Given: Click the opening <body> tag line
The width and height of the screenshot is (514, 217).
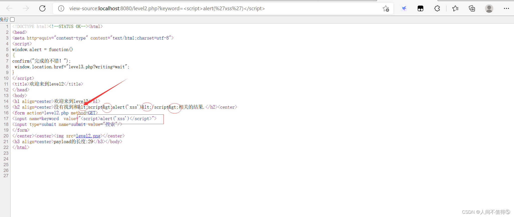Looking at the screenshot, I should point(20,96).
